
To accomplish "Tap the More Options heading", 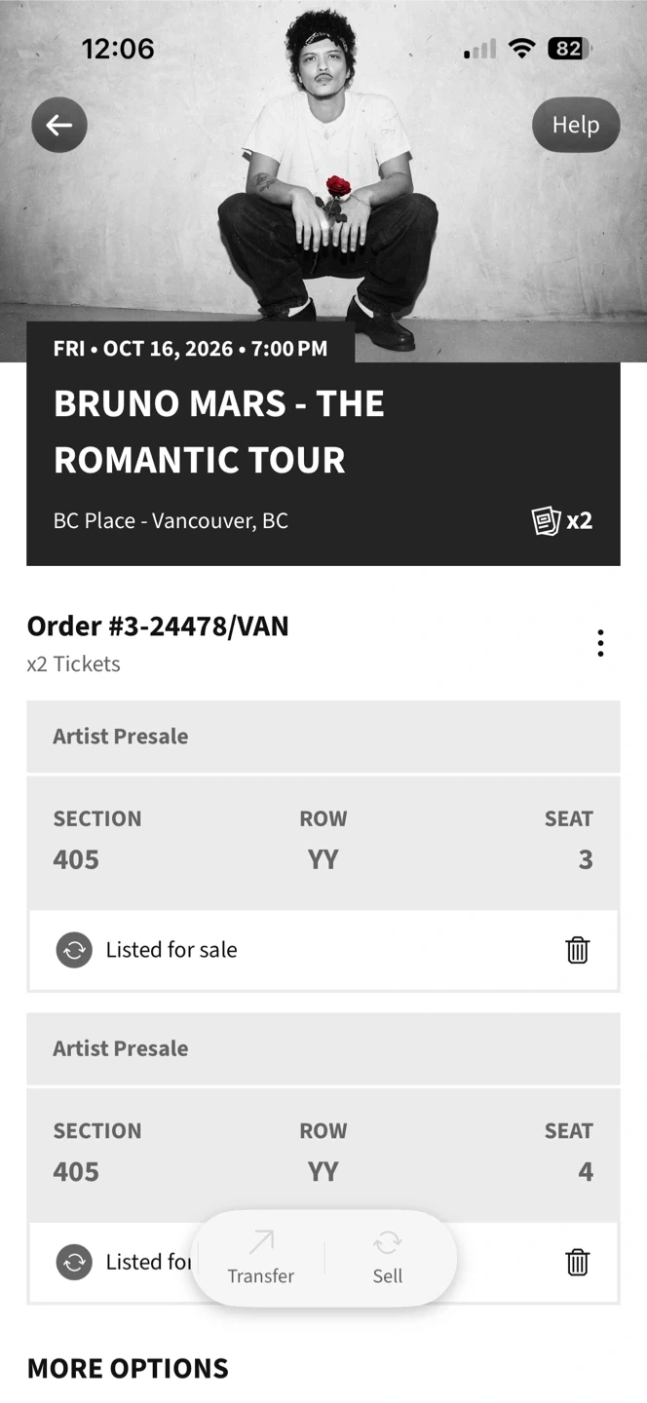I will coord(128,1368).
